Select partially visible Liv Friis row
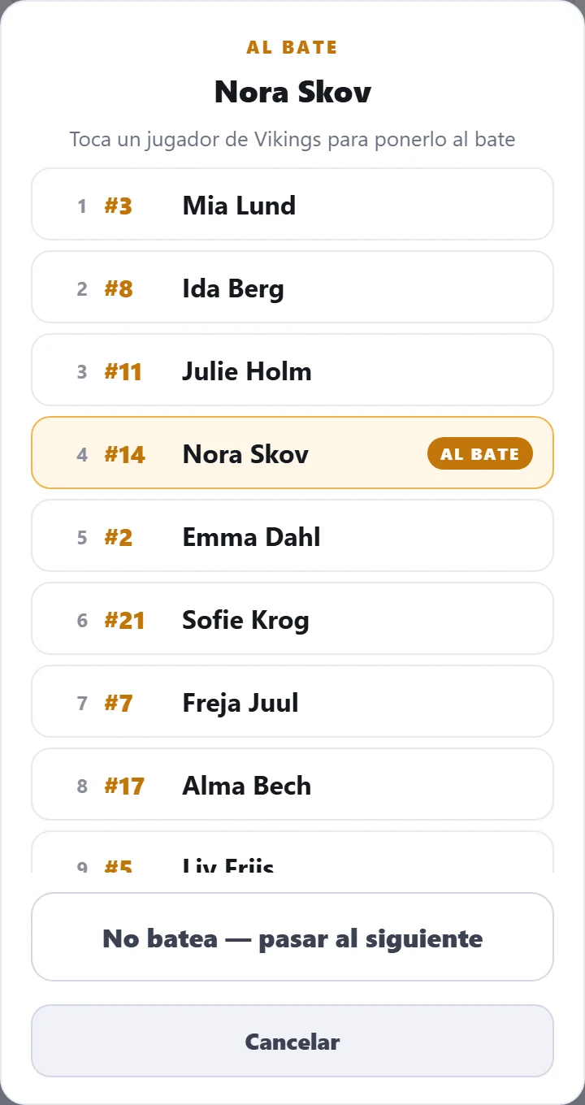 coord(292,852)
